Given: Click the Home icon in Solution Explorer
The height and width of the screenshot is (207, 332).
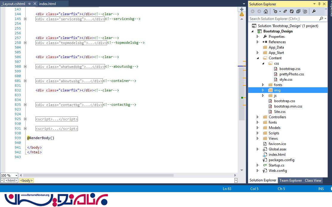Looking at the screenshot, I should click(x=266, y=11).
